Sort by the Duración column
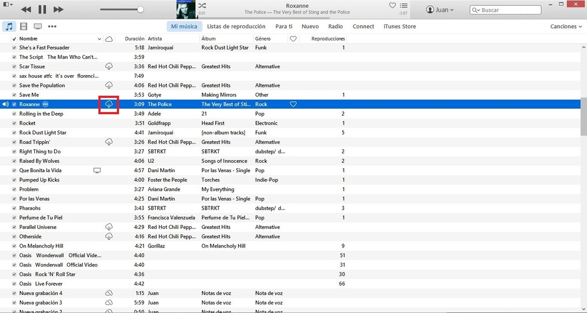Viewport: 587px width, 313px height. [134, 38]
